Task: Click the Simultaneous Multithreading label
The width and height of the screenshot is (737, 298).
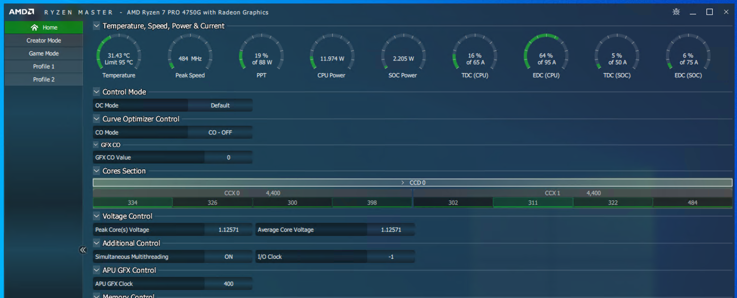Action: click(132, 257)
